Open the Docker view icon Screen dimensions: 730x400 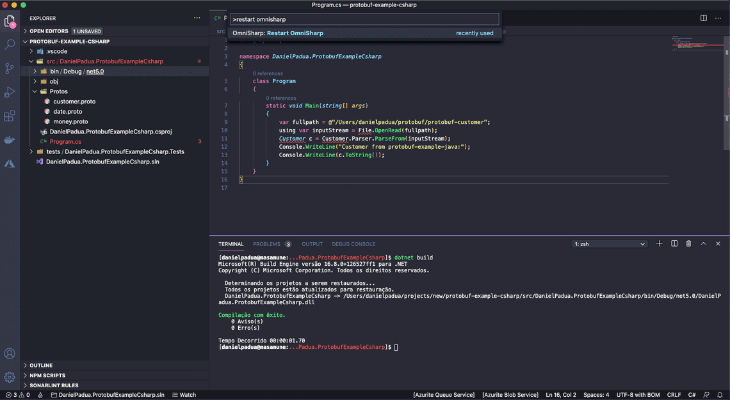tap(10, 140)
